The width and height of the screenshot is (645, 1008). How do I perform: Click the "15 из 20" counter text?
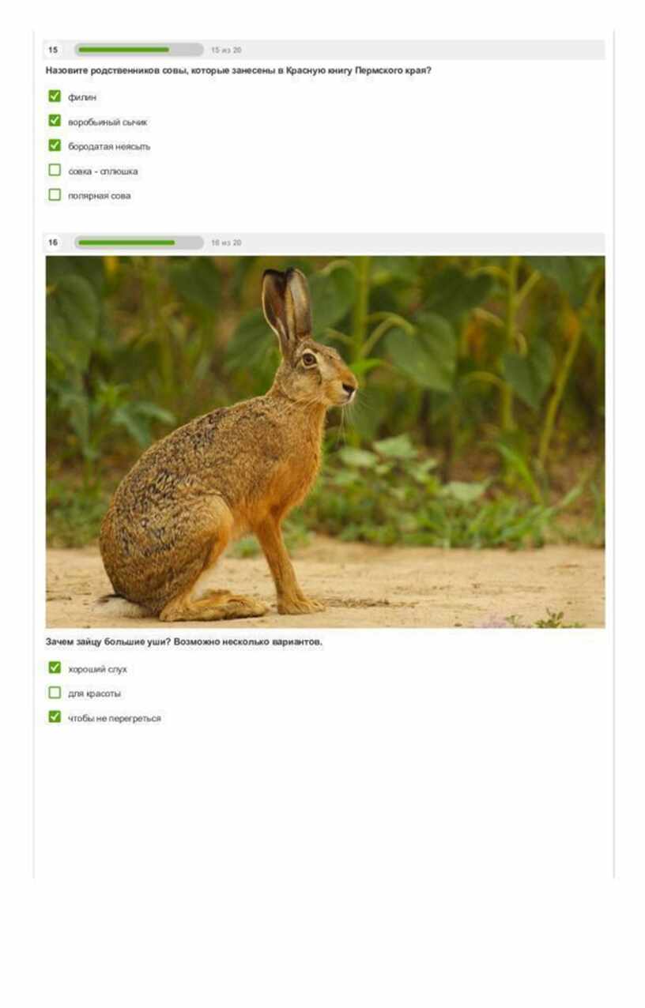[x=226, y=50]
